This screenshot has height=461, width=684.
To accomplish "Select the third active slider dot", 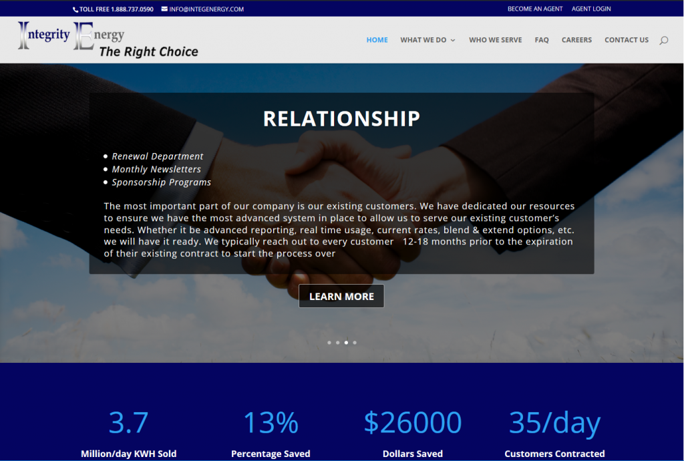I will (x=347, y=342).
